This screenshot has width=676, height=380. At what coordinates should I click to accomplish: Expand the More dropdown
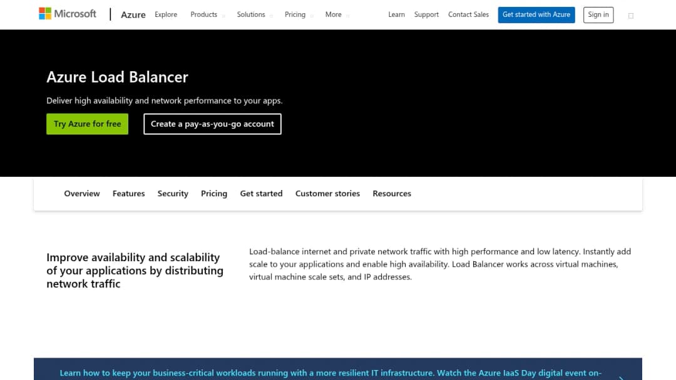click(337, 14)
